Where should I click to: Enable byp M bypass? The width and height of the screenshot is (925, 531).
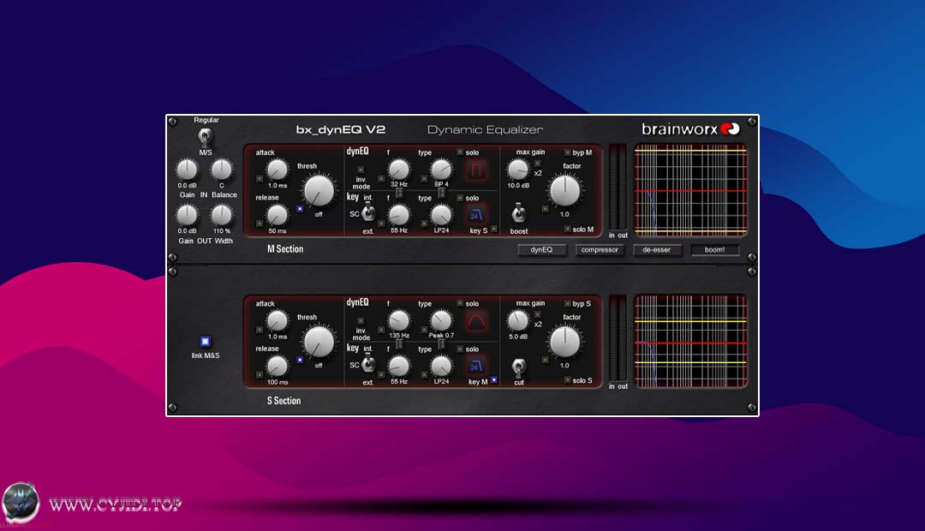568,152
